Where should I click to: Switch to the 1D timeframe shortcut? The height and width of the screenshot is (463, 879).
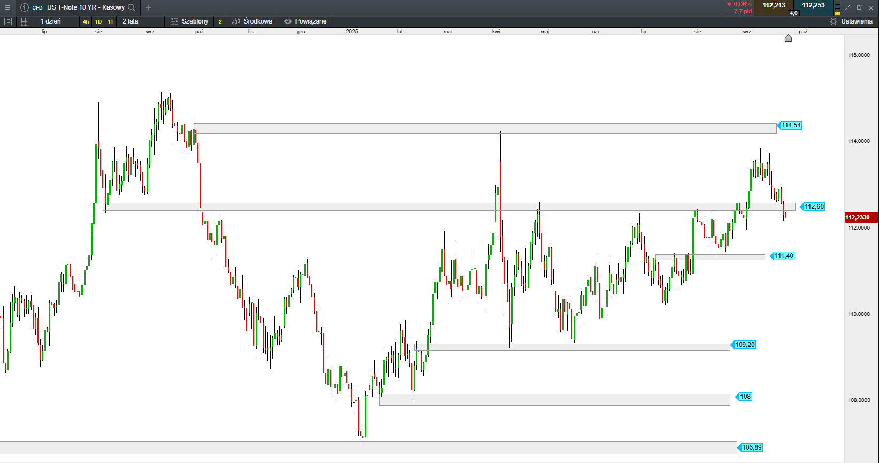[x=98, y=22]
